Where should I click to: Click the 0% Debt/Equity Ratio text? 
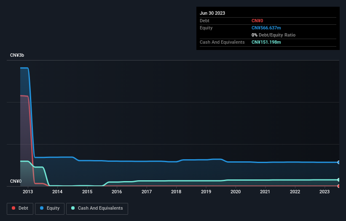[274, 35]
